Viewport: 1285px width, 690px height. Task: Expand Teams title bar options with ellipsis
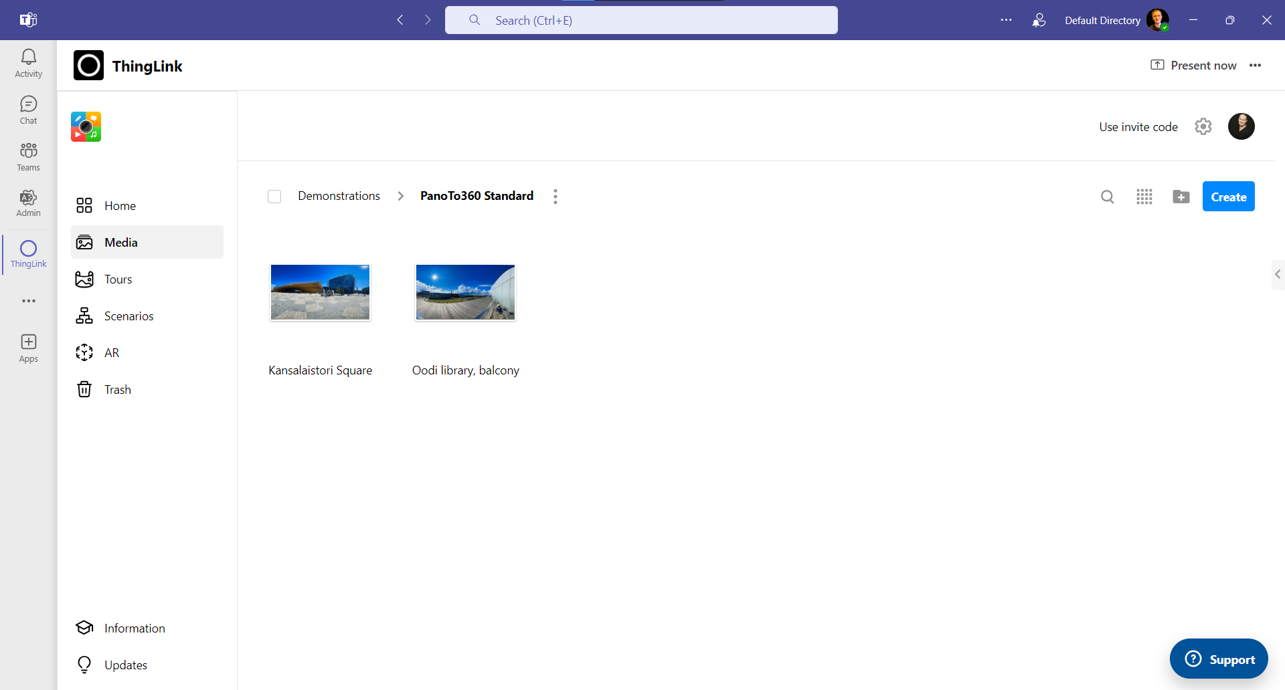click(x=1007, y=20)
